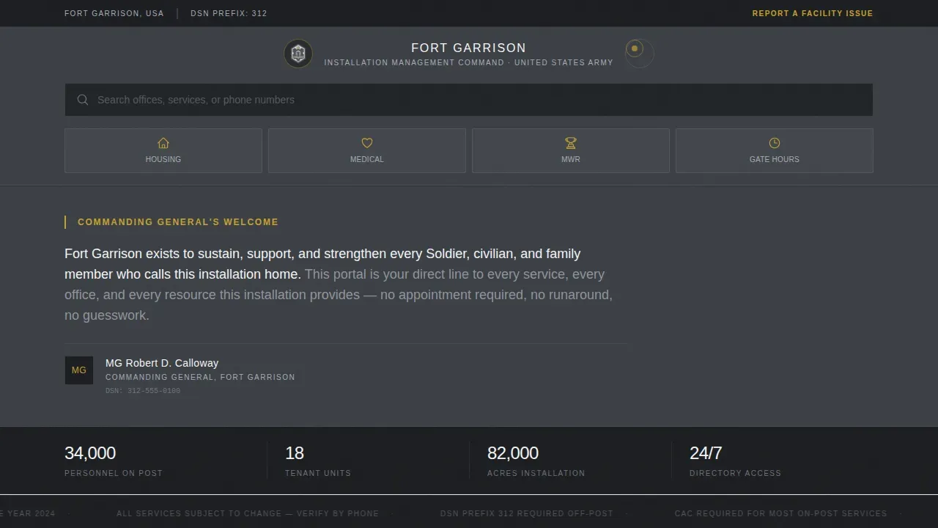Click the 34,000 Personnel on Post stat
The height and width of the screenshot is (528, 938).
(x=114, y=461)
